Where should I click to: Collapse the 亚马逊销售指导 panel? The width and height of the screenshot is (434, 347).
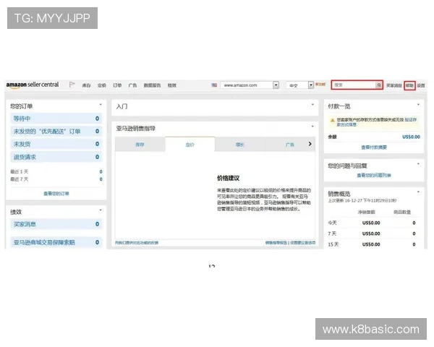tap(312, 127)
